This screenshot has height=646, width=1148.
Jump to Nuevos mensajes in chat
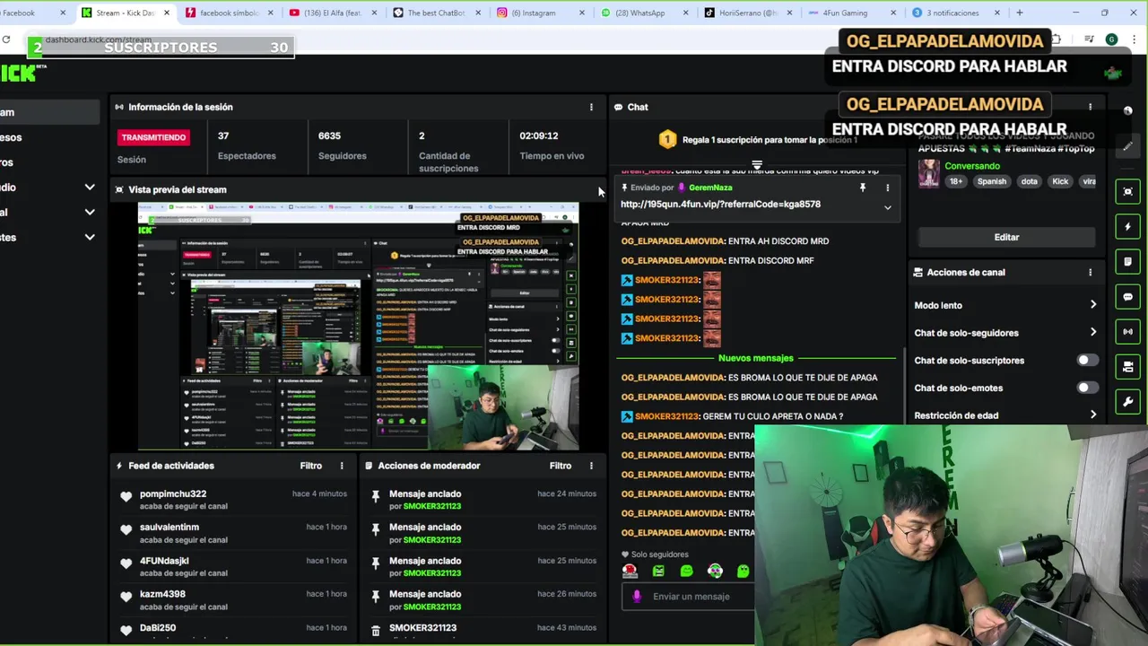tap(756, 358)
